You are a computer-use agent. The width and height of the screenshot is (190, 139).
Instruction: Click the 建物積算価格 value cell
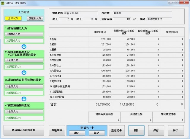(x=168, y=120)
